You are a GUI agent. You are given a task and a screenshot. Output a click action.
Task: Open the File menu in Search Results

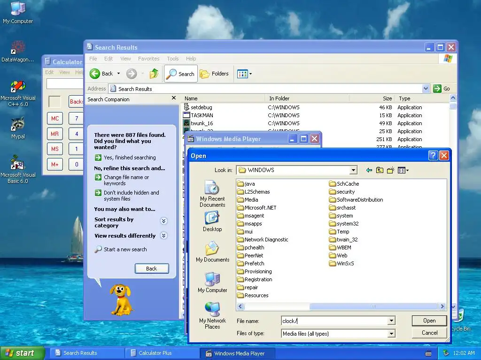coord(93,59)
